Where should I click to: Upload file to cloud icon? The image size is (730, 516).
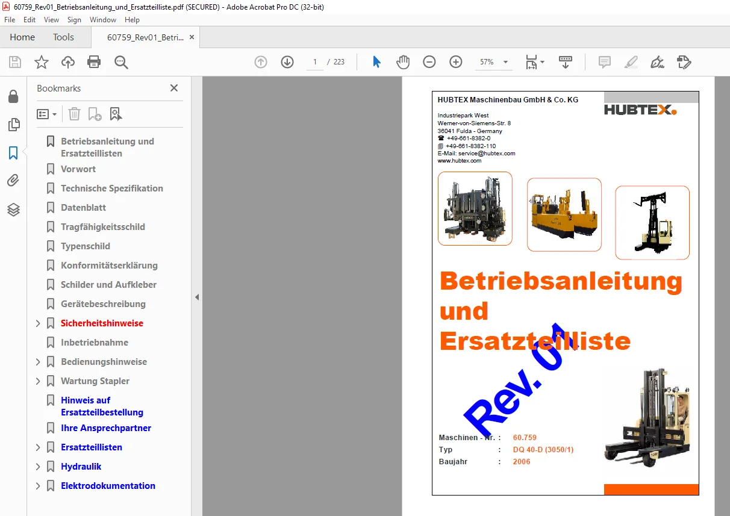(68, 62)
